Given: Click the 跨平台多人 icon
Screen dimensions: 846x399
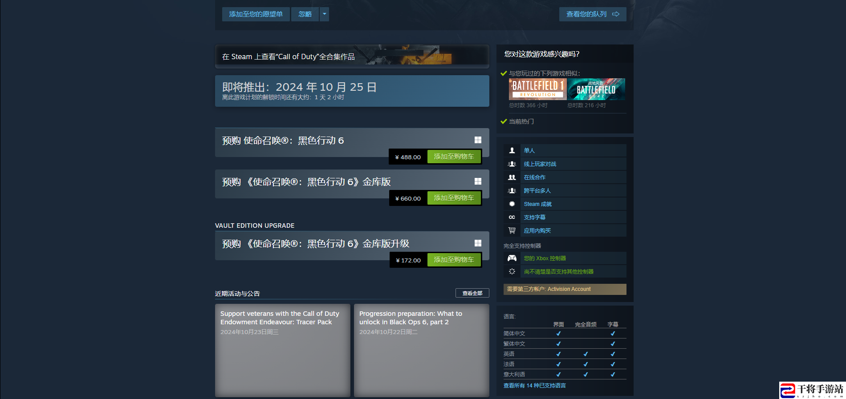Looking at the screenshot, I should [512, 190].
